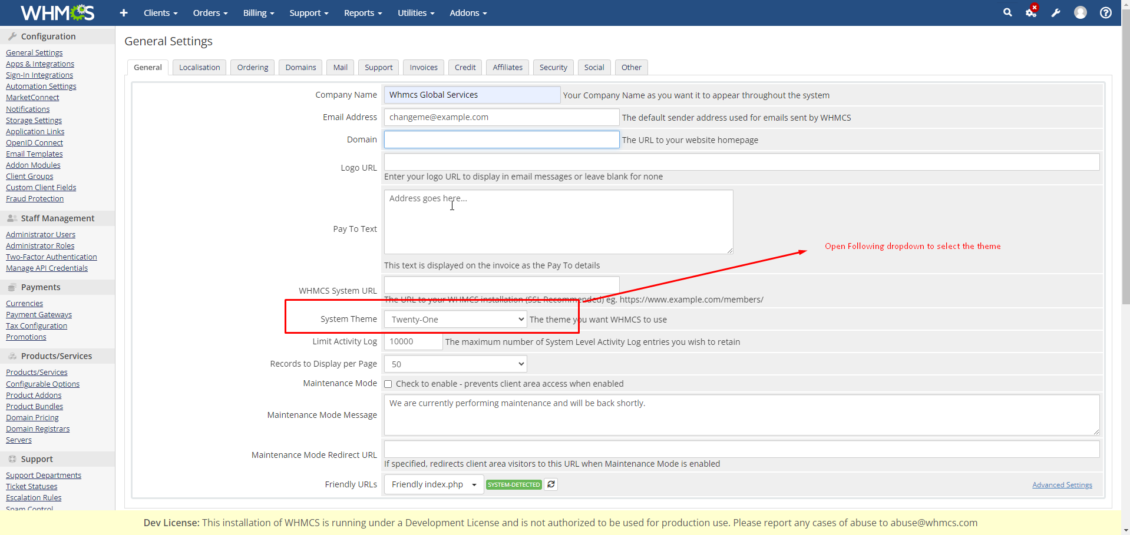
Task: Open the System Theme dropdown
Action: coord(455,320)
